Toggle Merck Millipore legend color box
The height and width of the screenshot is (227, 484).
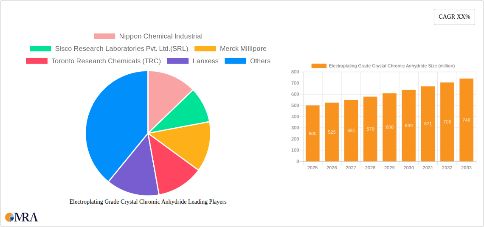point(205,49)
